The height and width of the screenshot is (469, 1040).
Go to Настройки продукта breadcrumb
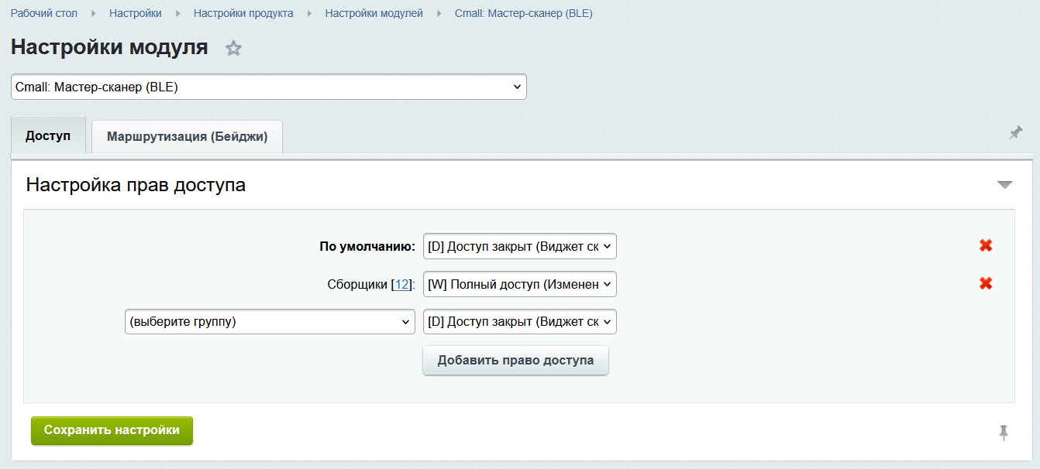pyautogui.click(x=243, y=13)
